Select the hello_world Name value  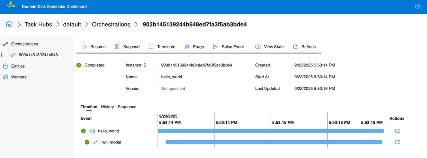coord(172,77)
